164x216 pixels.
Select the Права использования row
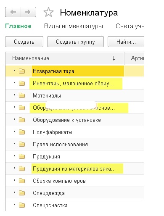tap(75, 144)
